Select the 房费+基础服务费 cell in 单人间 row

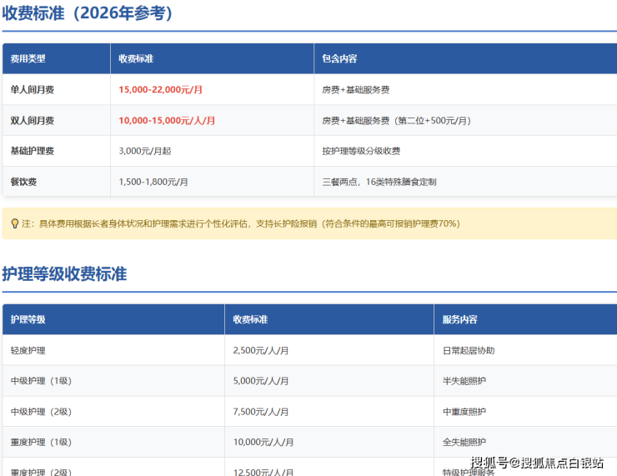coord(356,90)
